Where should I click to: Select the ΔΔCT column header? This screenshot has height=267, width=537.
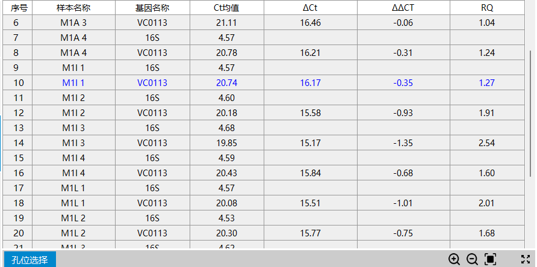pyautogui.click(x=403, y=8)
